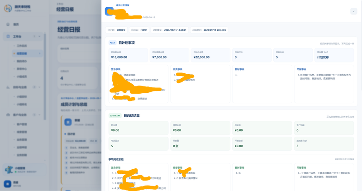Screen dimensions: 362x191
Task: Click the blue PLAN badge beside 日计划事项
Action: [112, 43]
